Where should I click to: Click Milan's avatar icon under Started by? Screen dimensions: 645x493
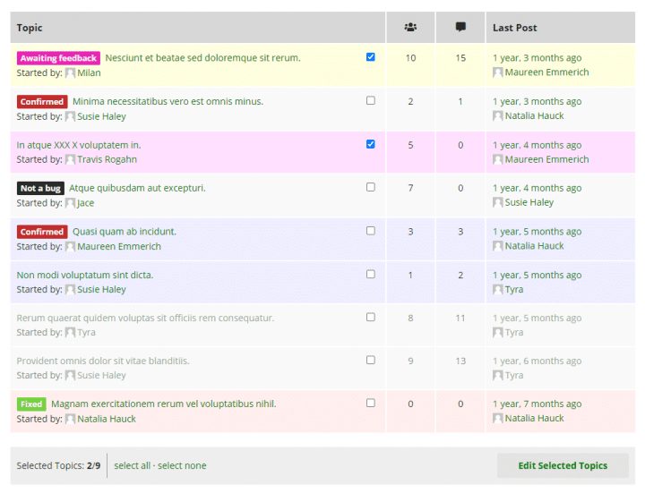coord(71,72)
